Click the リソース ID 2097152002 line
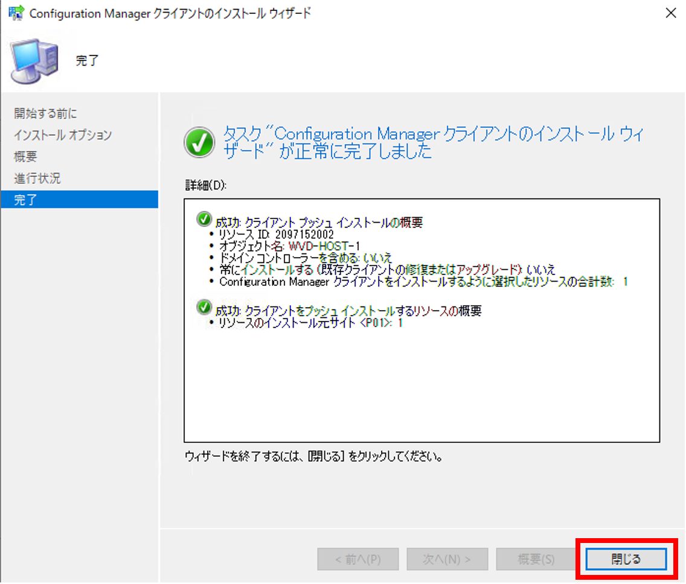The height and width of the screenshot is (584, 686). pos(276,235)
